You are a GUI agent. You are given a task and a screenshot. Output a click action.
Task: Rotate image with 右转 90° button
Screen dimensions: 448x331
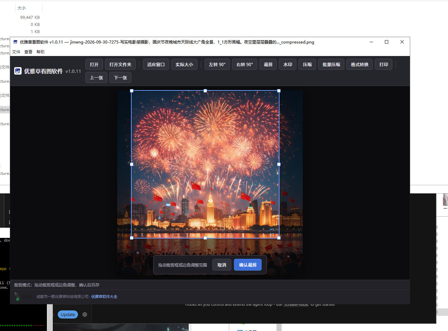244,64
